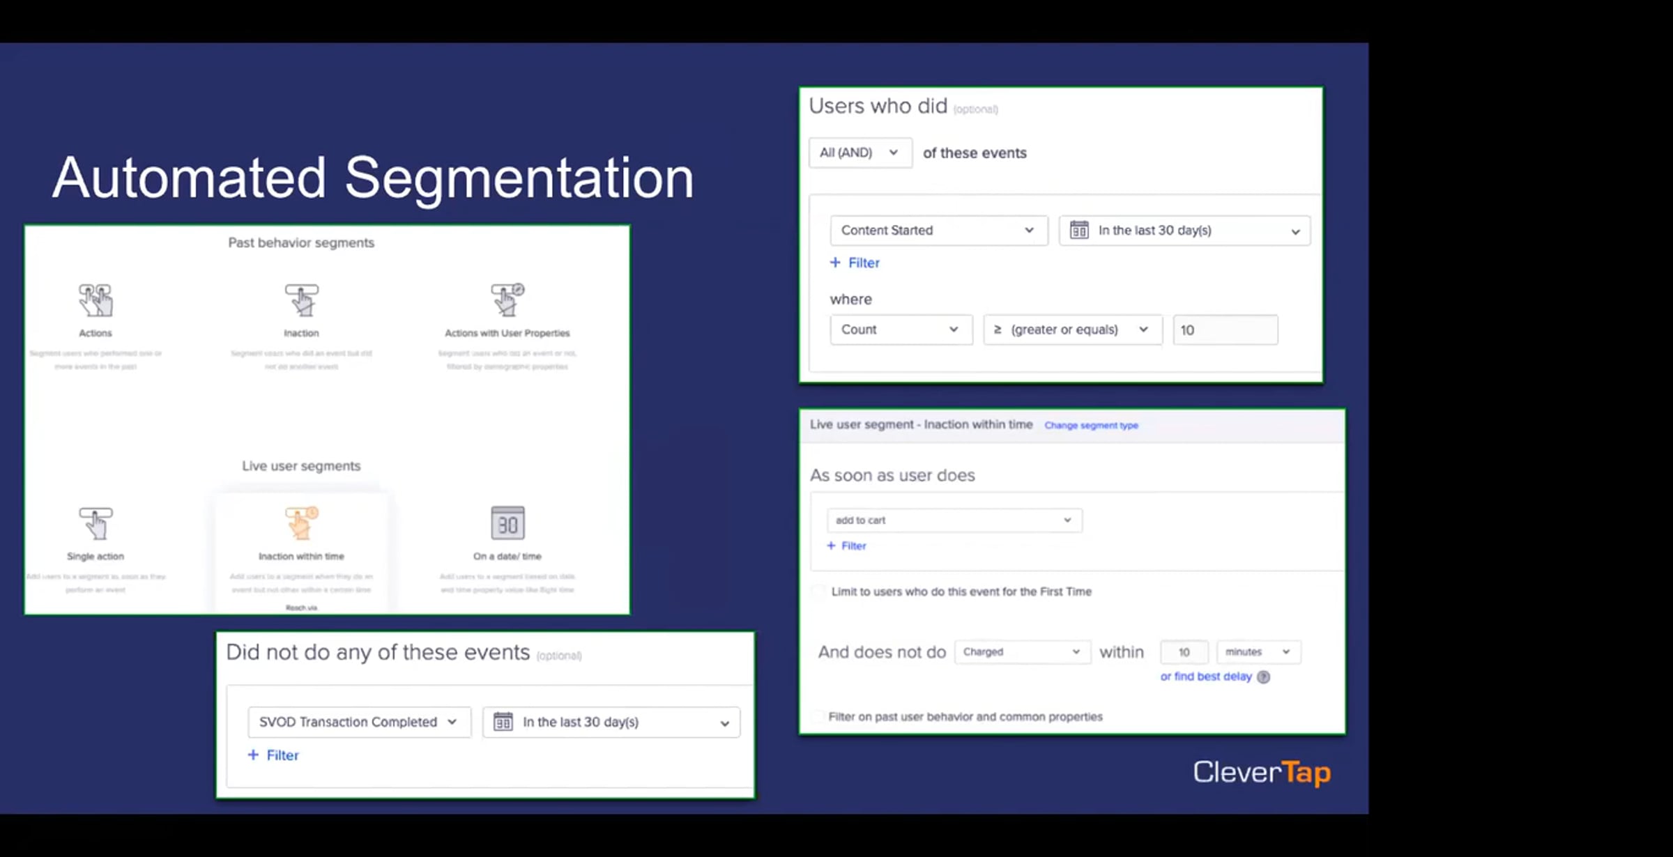Click the count value field showing 10
Screen dimensions: 1673x857
click(x=1225, y=330)
